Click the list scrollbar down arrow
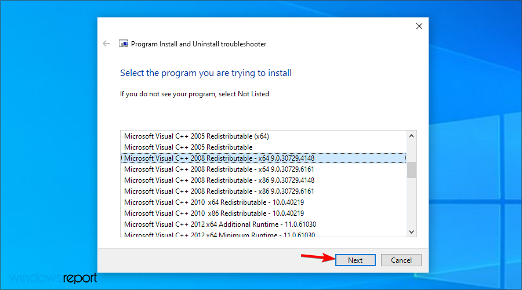Image resolution: width=522 pixels, height=290 pixels. pyautogui.click(x=411, y=232)
